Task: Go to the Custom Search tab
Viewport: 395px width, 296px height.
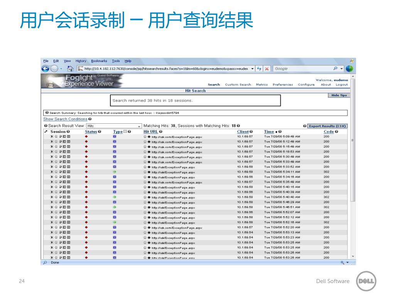Action: [238, 84]
